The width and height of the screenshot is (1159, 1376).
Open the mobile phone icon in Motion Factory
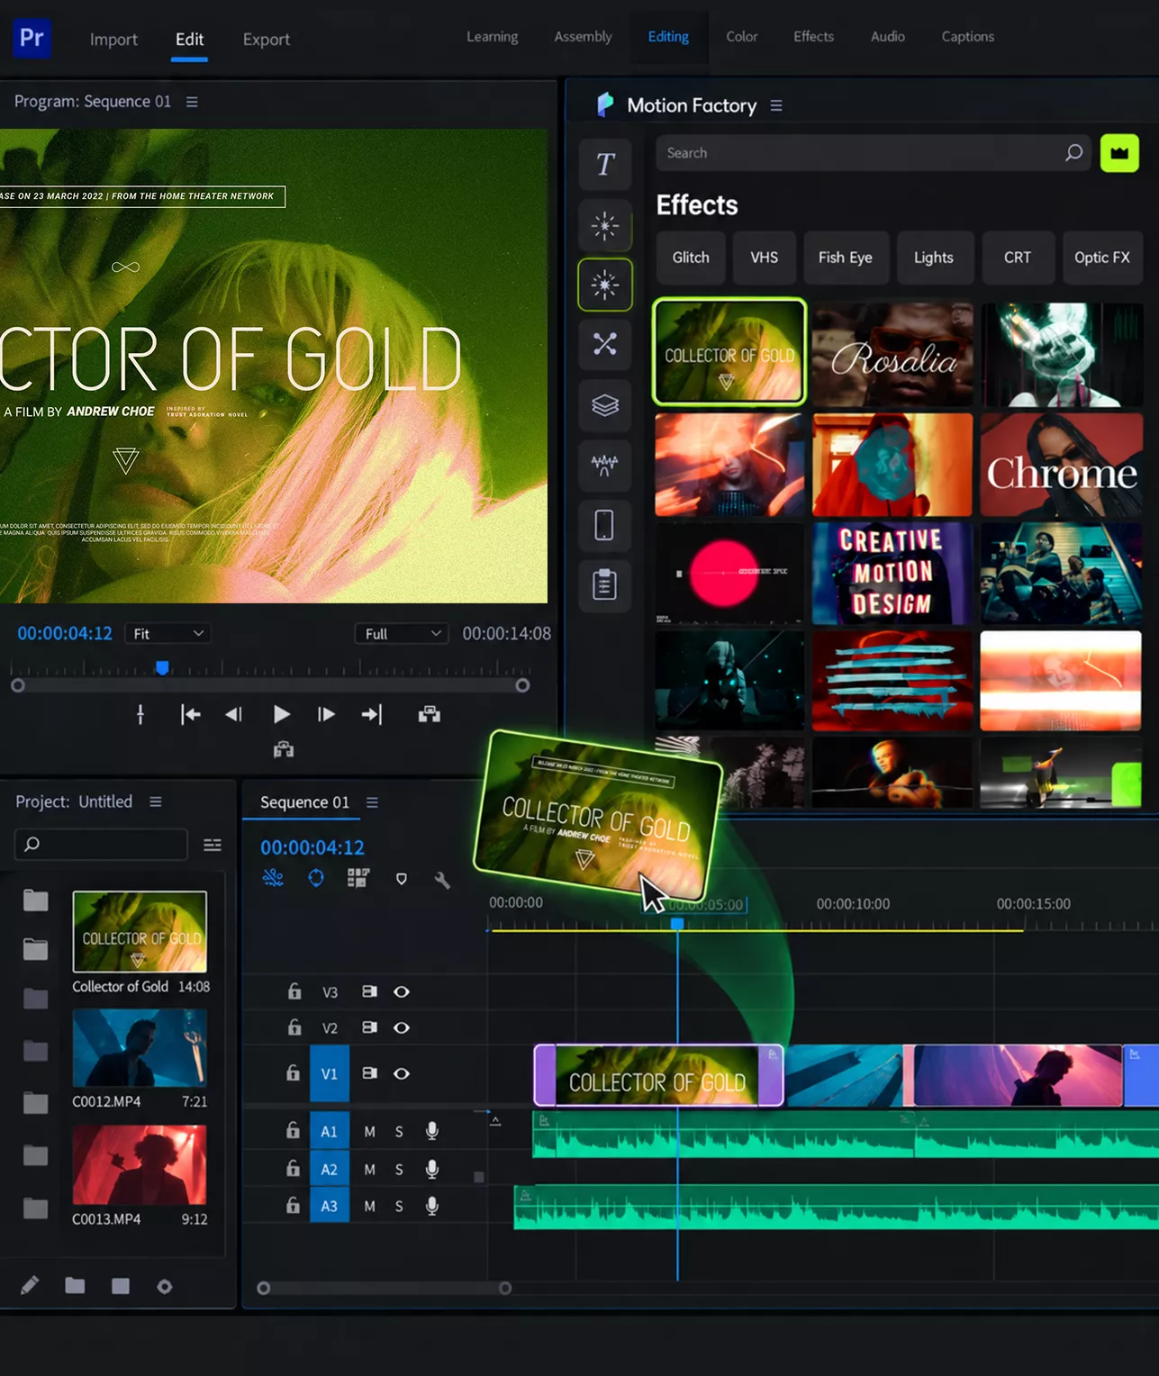(x=605, y=525)
